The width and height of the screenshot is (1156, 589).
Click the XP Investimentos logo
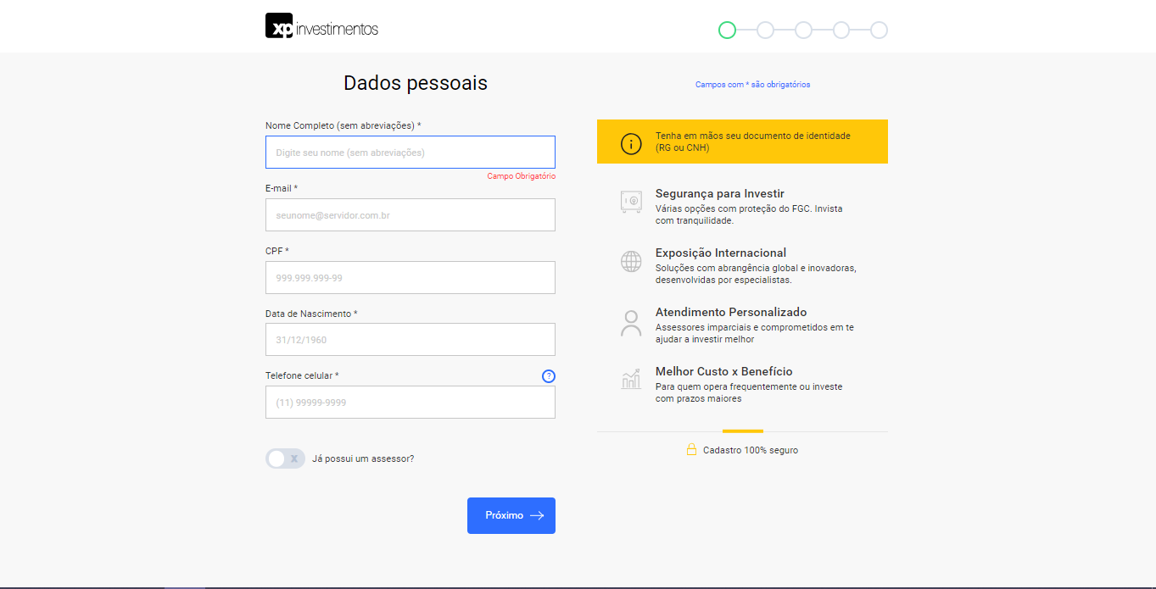click(x=321, y=27)
